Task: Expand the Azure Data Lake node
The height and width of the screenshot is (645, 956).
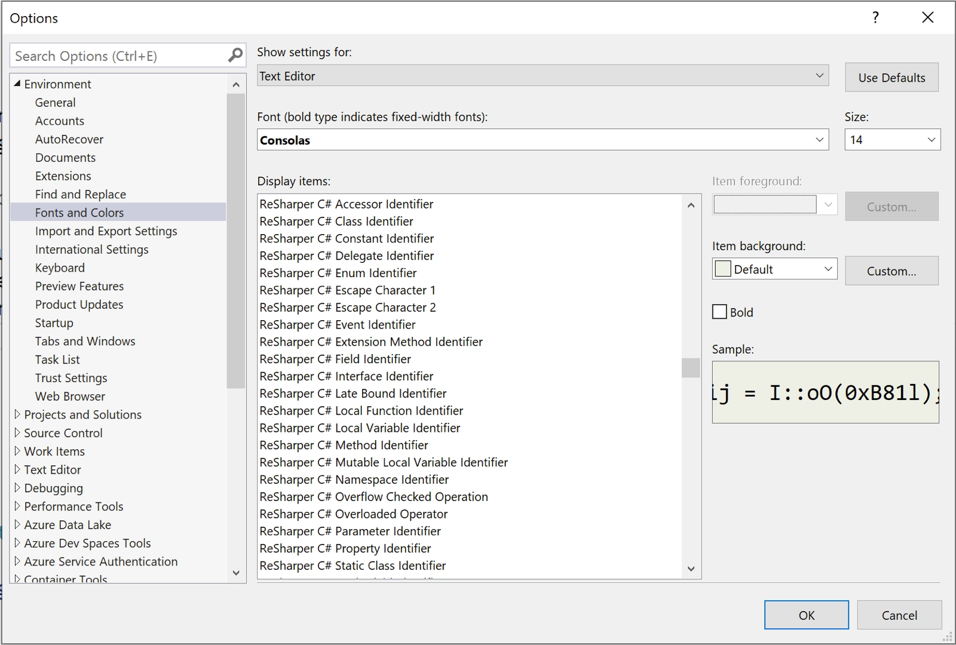Action: (x=17, y=524)
